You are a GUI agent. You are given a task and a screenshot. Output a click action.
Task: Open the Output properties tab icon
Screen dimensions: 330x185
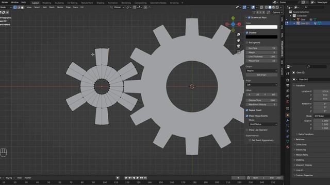coord(288,85)
